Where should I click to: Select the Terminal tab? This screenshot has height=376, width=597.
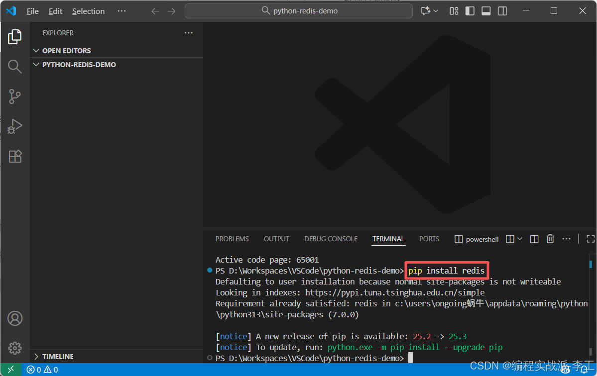[x=388, y=239]
